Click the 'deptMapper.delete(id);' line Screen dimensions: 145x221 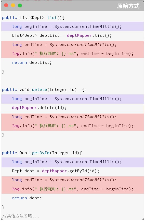39,108
